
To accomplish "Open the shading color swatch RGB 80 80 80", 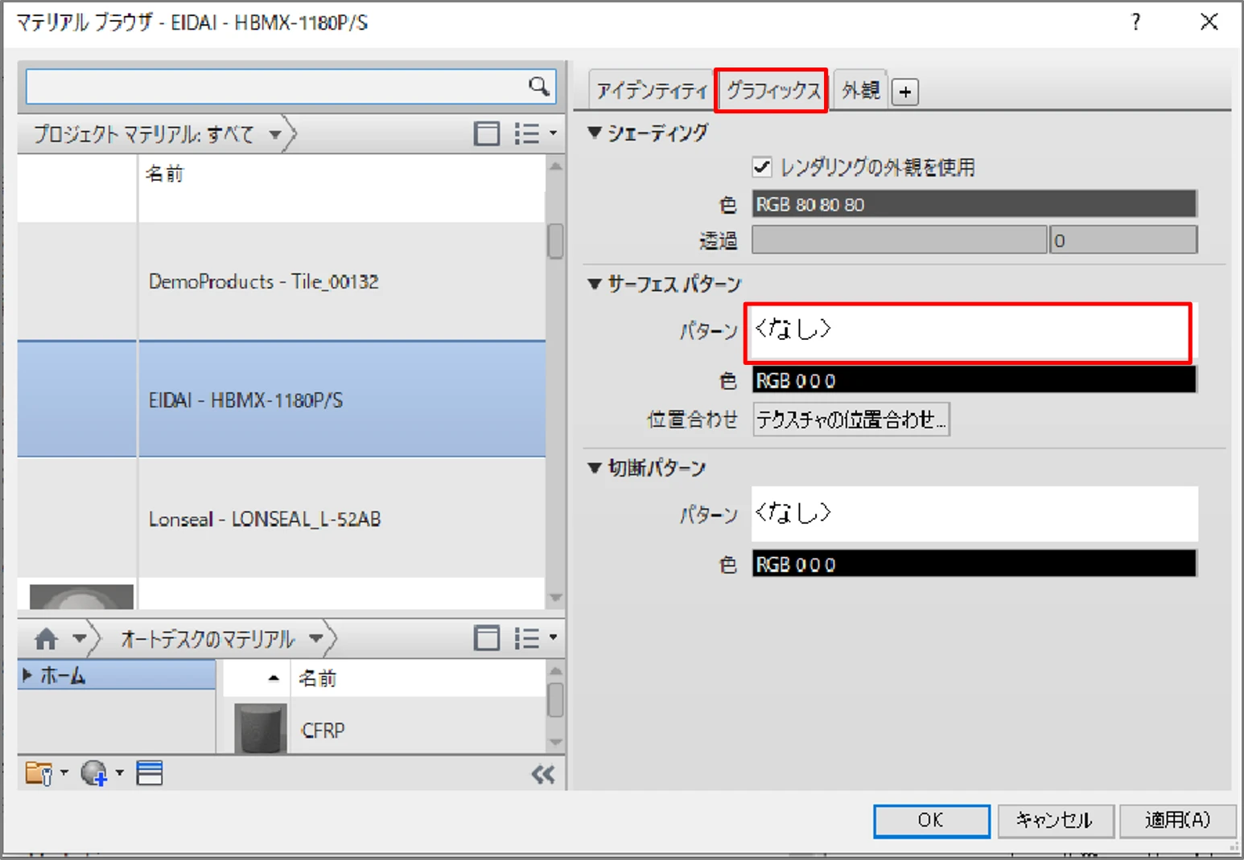I will click(x=974, y=204).
